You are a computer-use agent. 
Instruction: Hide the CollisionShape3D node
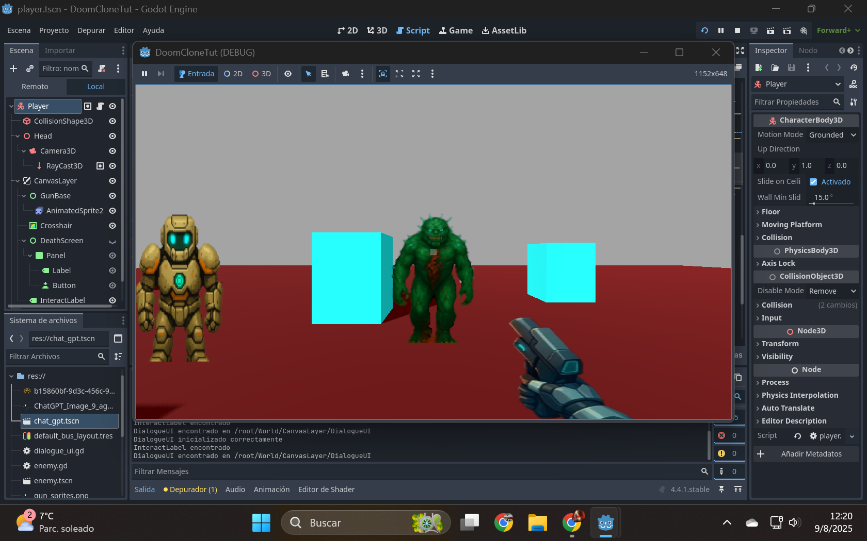pos(113,121)
